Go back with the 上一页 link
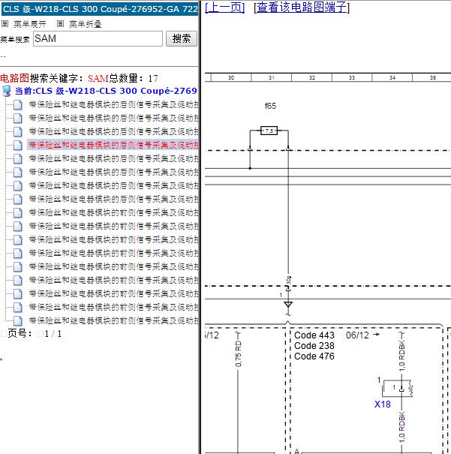Viewport: 451px width, 454px height. (x=225, y=7)
